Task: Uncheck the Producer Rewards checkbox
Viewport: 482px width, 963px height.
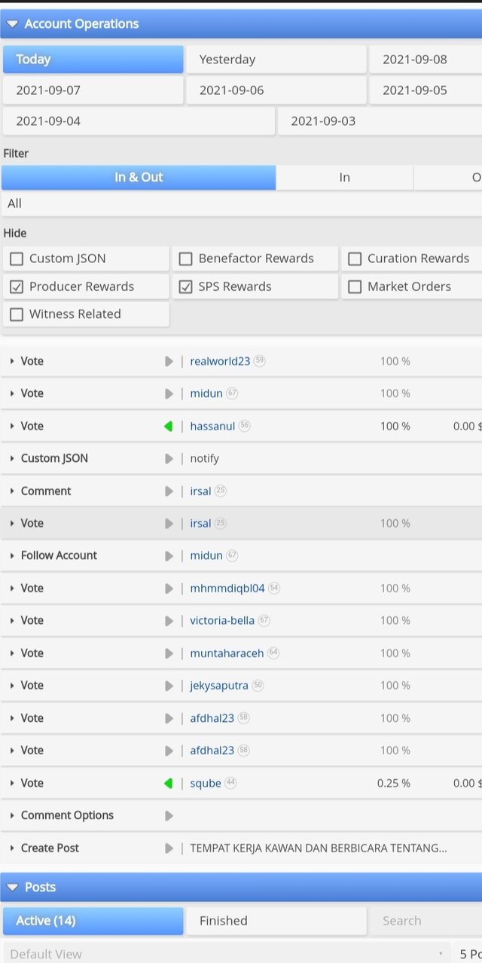Action: [x=17, y=287]
